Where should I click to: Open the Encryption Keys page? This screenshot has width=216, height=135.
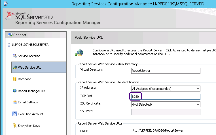29,126
